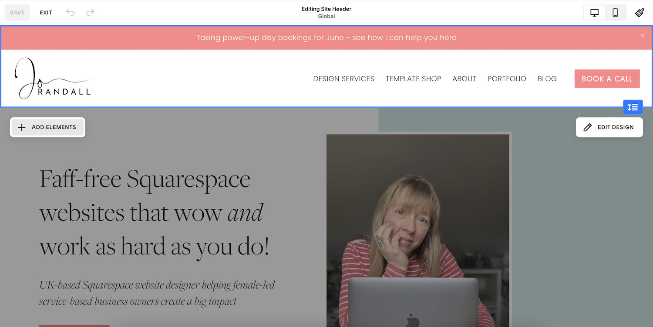Toggle preview back to desktop view

[594, 13]
